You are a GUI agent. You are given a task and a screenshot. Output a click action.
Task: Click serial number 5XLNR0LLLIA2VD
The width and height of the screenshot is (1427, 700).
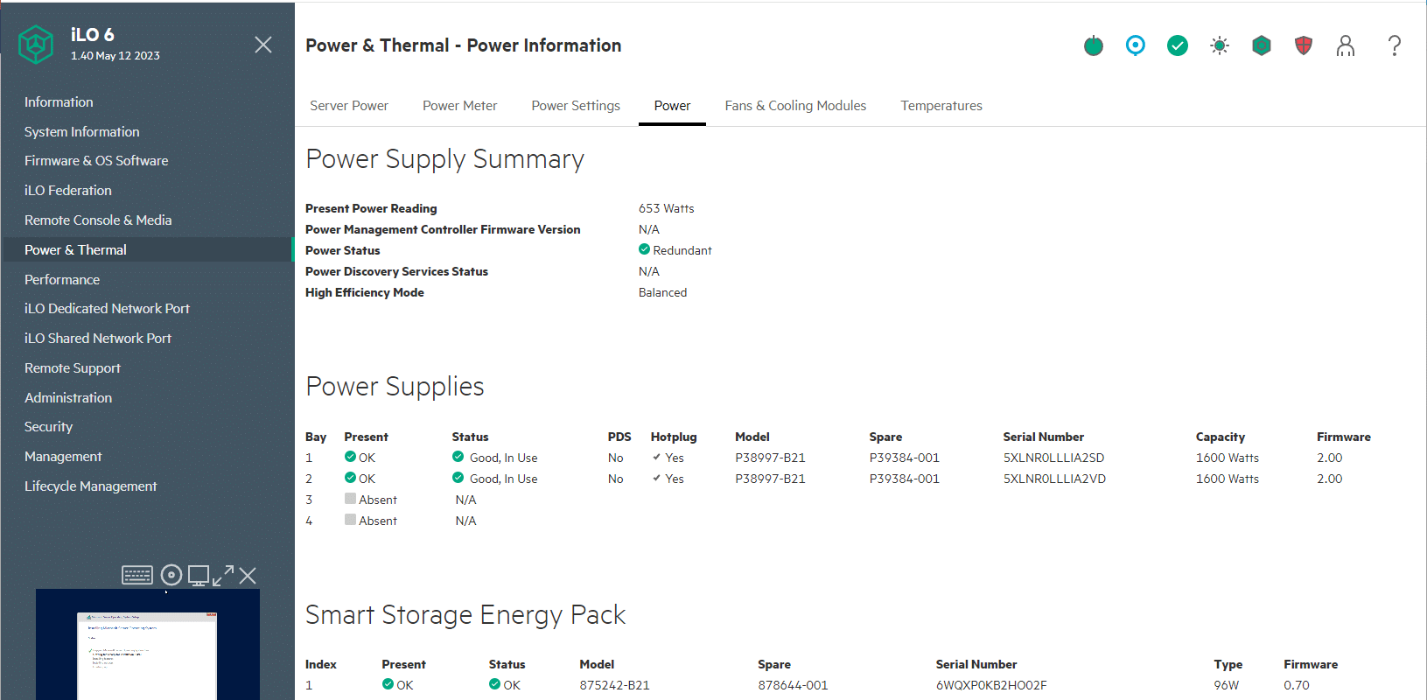coord(1054,479)
